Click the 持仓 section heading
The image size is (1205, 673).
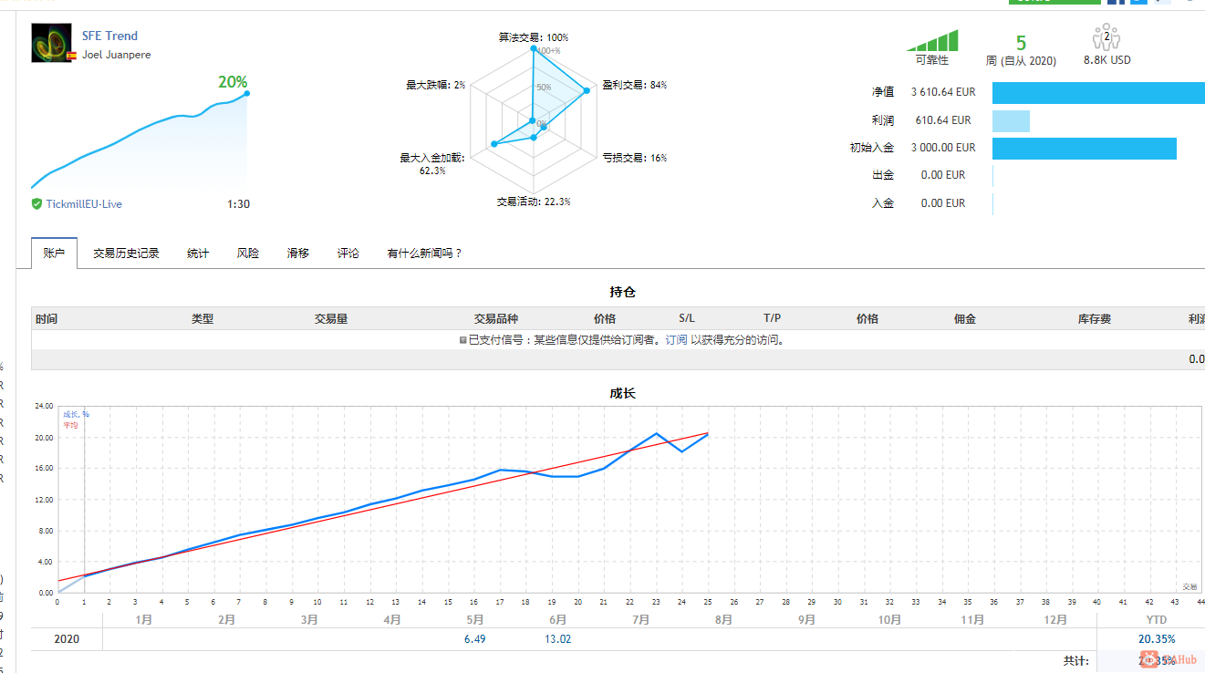tap(622, 292)
